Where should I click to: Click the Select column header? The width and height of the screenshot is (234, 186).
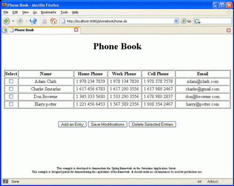pyautogui.click(x=11, y=74)
